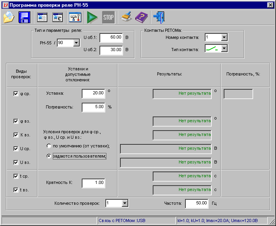Open help with the purple book icon

(x=142, y=17)
